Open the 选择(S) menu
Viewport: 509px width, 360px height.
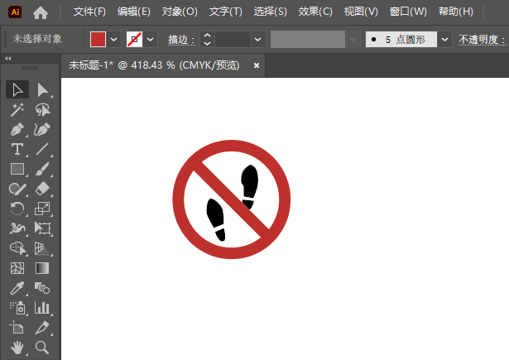(270, 12)
